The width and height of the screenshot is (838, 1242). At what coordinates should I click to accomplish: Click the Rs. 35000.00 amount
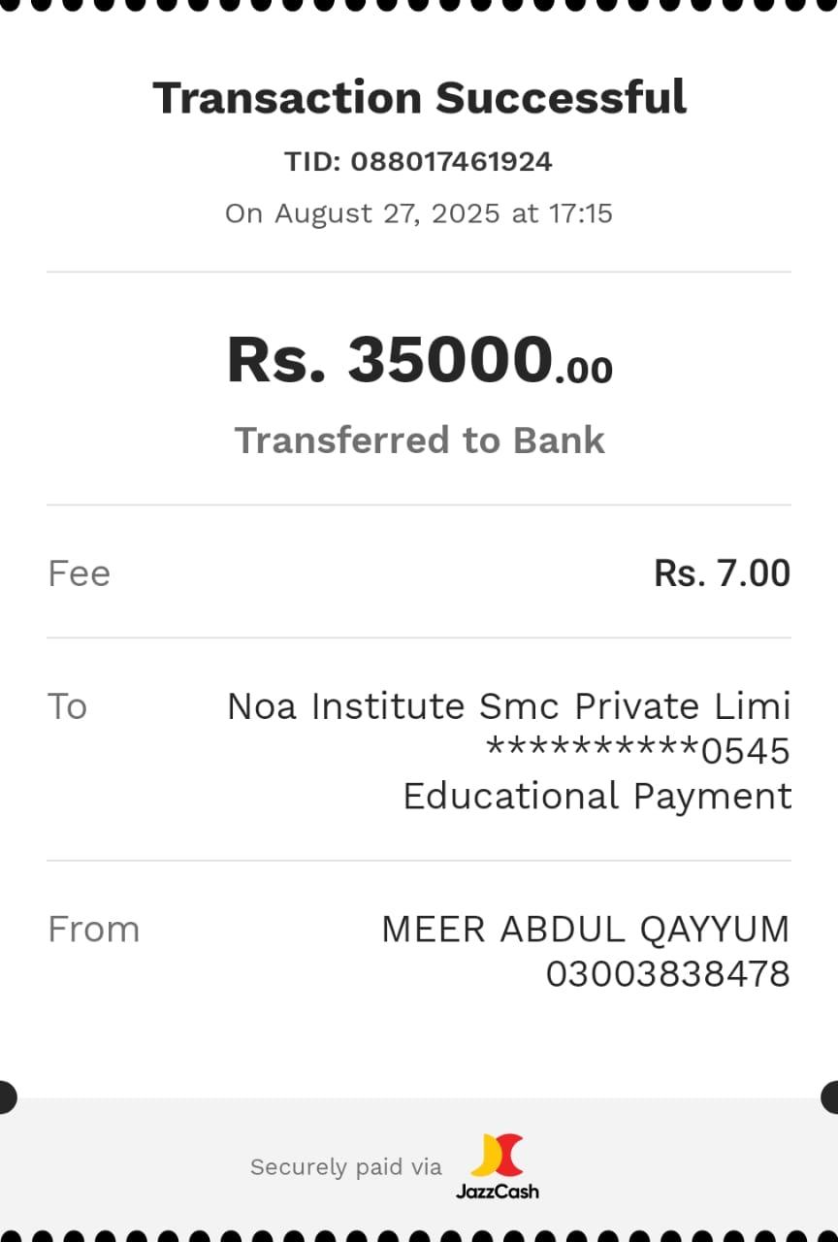[390, 360]
